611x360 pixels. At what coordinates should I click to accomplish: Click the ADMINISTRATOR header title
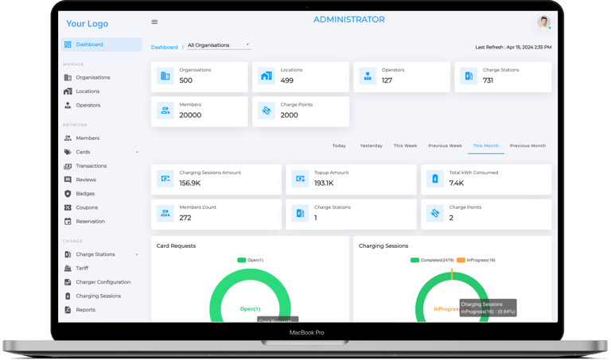[x=349, y=19]
